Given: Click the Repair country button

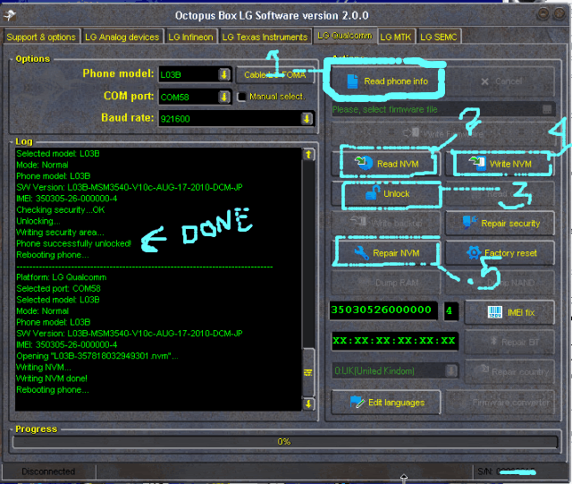Looking at the screenshot, I should click(509, 371).
